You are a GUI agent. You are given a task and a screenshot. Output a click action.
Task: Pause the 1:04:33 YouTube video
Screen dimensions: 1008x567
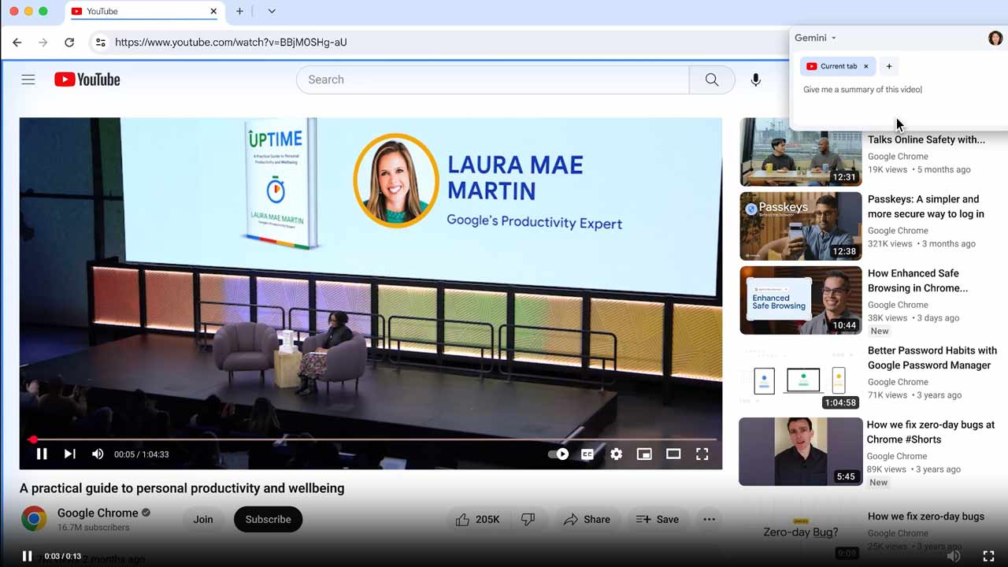(x=42, y=454)
